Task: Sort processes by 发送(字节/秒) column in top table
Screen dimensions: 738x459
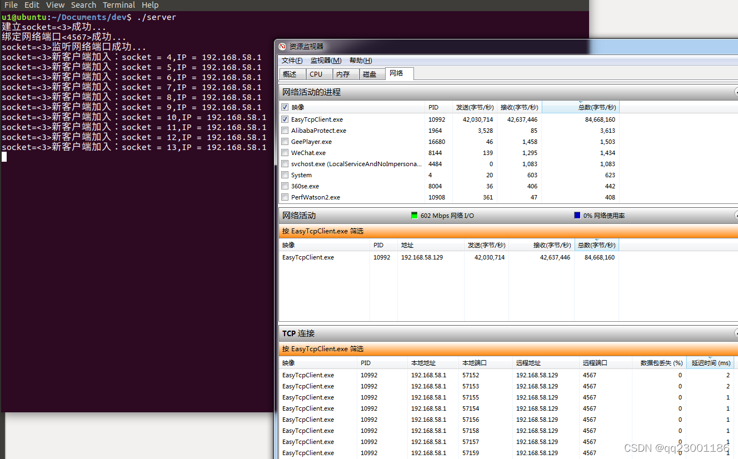Action: [475, 107]
